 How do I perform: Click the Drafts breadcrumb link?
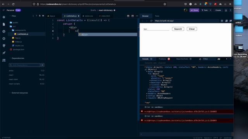click(x=93, y=10)
